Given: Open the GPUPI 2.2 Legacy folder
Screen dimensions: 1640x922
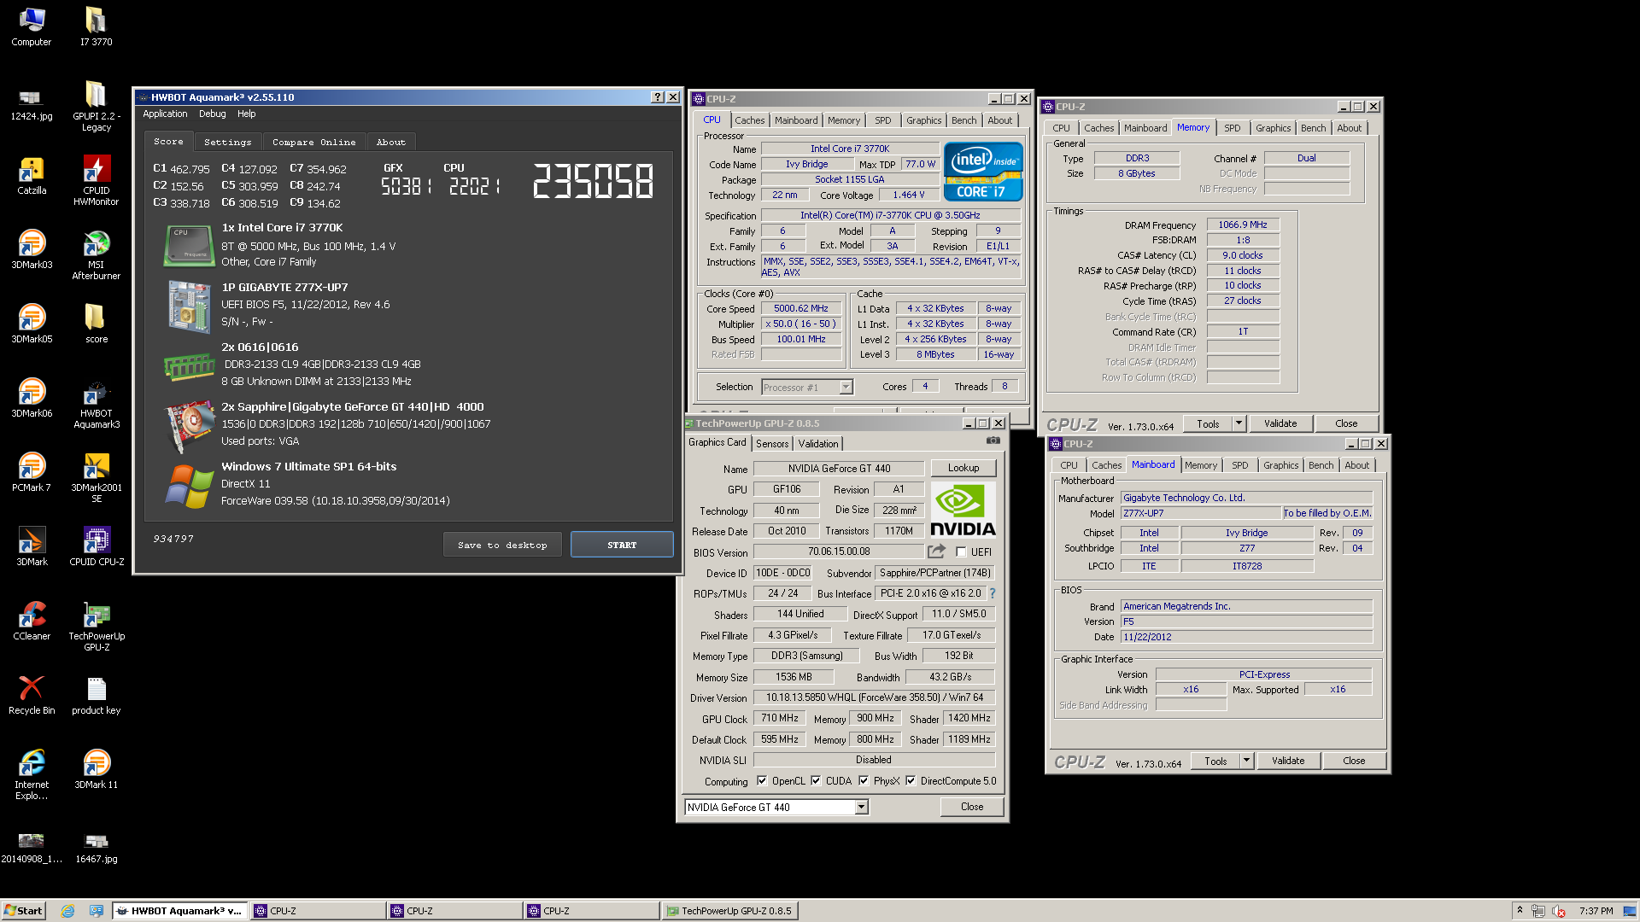Looking at the screenshot, I should pyautogui.click(x=96, y=106).
